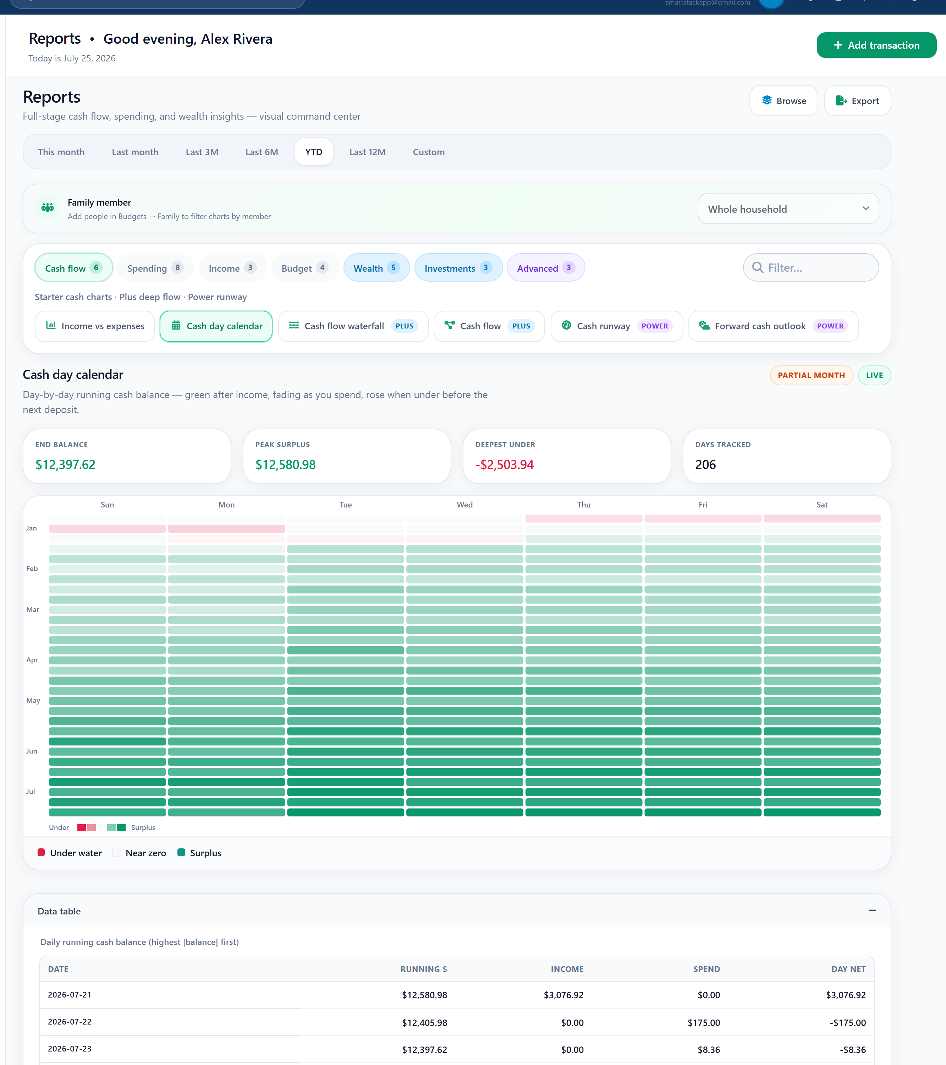This screenshot has height=1065, width=946.
Task: Click the RUNNING $ column header
Action: click(x=423, y=969)
